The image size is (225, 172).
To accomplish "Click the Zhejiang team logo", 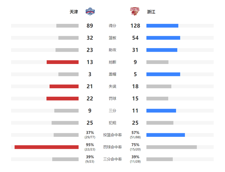I will pos(135,12).
